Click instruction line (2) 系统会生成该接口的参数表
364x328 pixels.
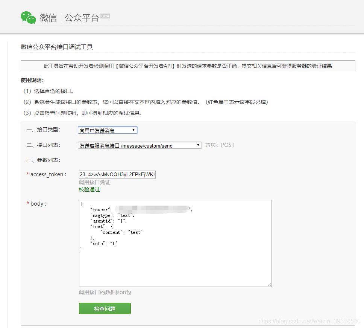tap(146, 102)
